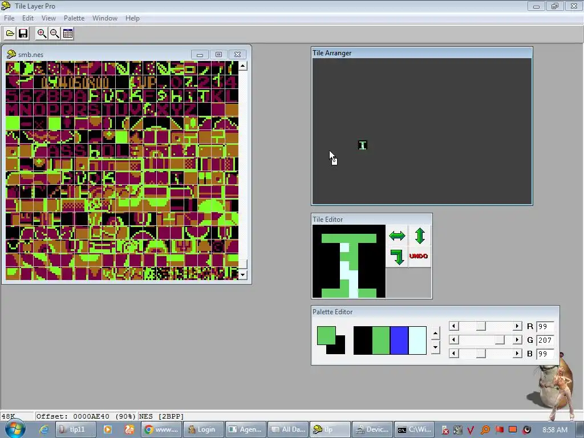This screenshot has height=438, width=584.
Task: Open the Windows Start menu
Action: (x=15, y=429)
